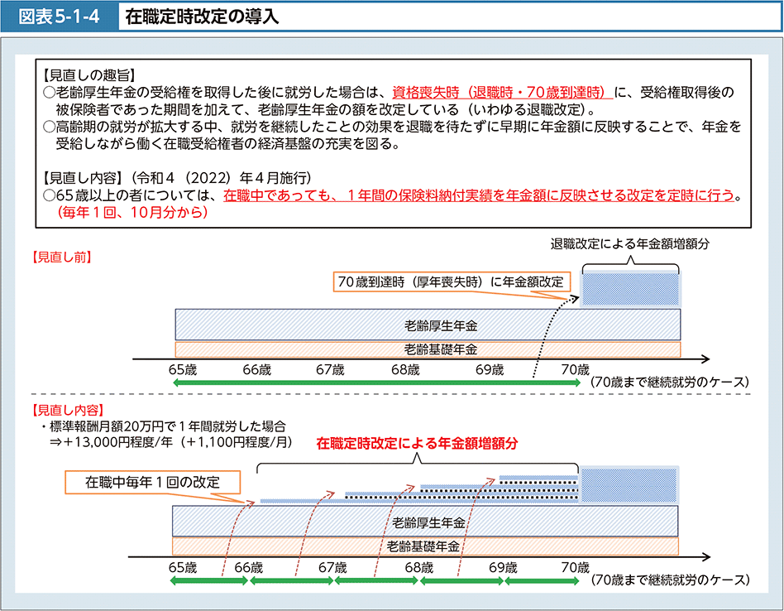This screenshot has height=611, width=784.
Task: Click the callout box 在職中毎年１回の改定
Action: coord(151,482)
